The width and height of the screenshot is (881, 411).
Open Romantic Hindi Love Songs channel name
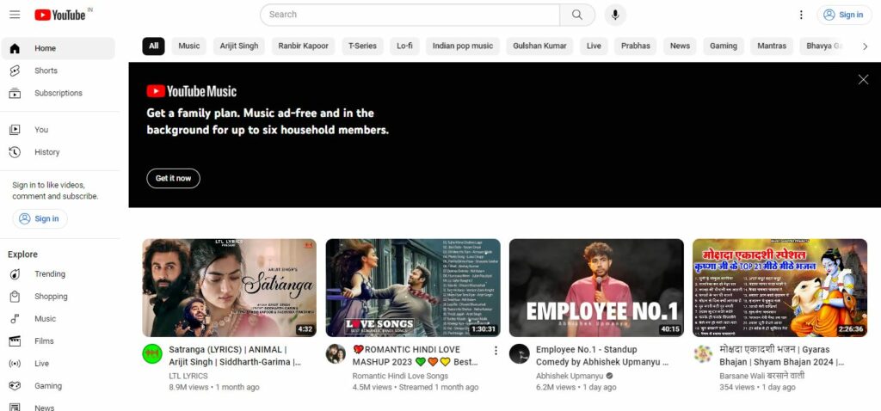click(401, 377)
